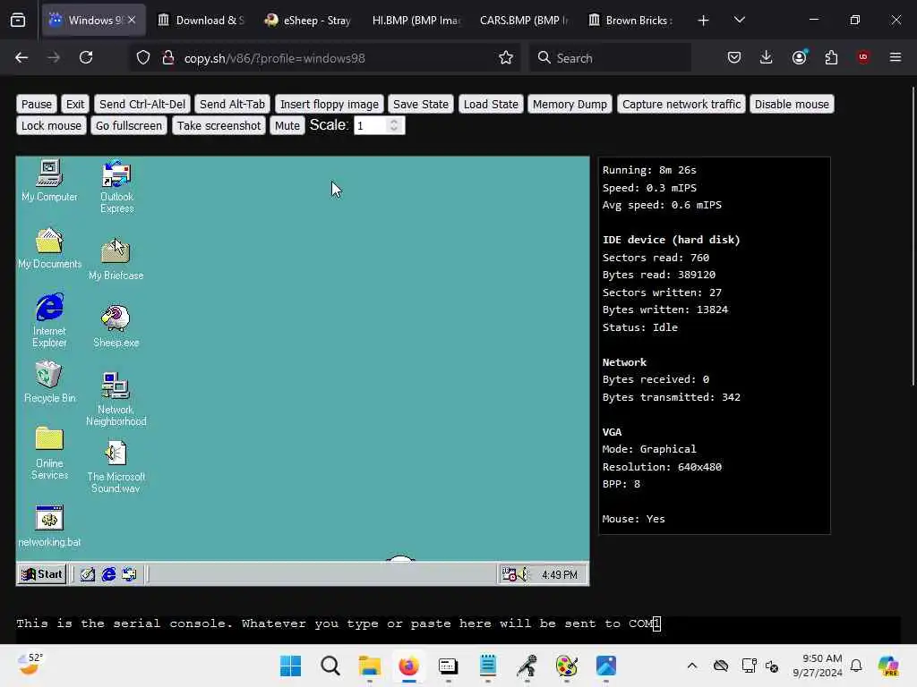Open Recycle Bin icon
The image size is (917, 687).
click(x=49, y=381)
